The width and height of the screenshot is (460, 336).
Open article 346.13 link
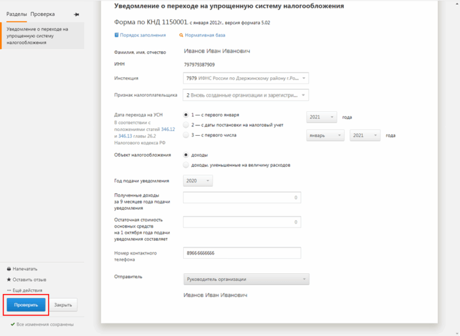tap(125, 136)
